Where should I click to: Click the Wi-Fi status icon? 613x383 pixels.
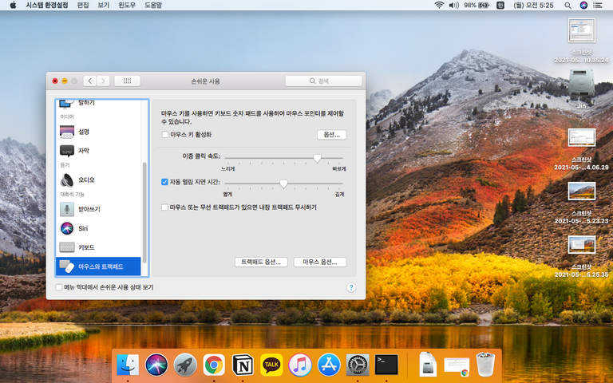(439, 5)
